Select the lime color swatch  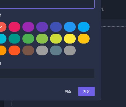(x=56, y=39)
